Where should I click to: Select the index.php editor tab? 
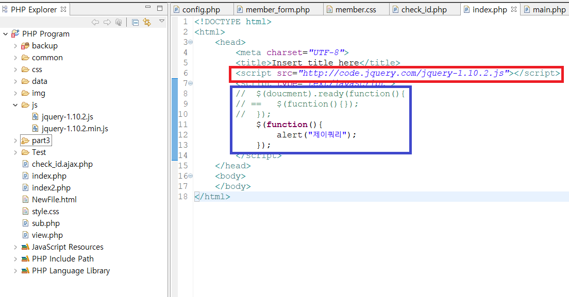pyautogui.click(x=490, y=10)
